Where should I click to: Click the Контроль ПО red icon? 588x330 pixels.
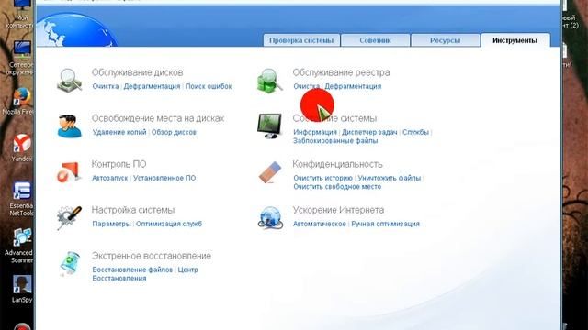(69, 172)
